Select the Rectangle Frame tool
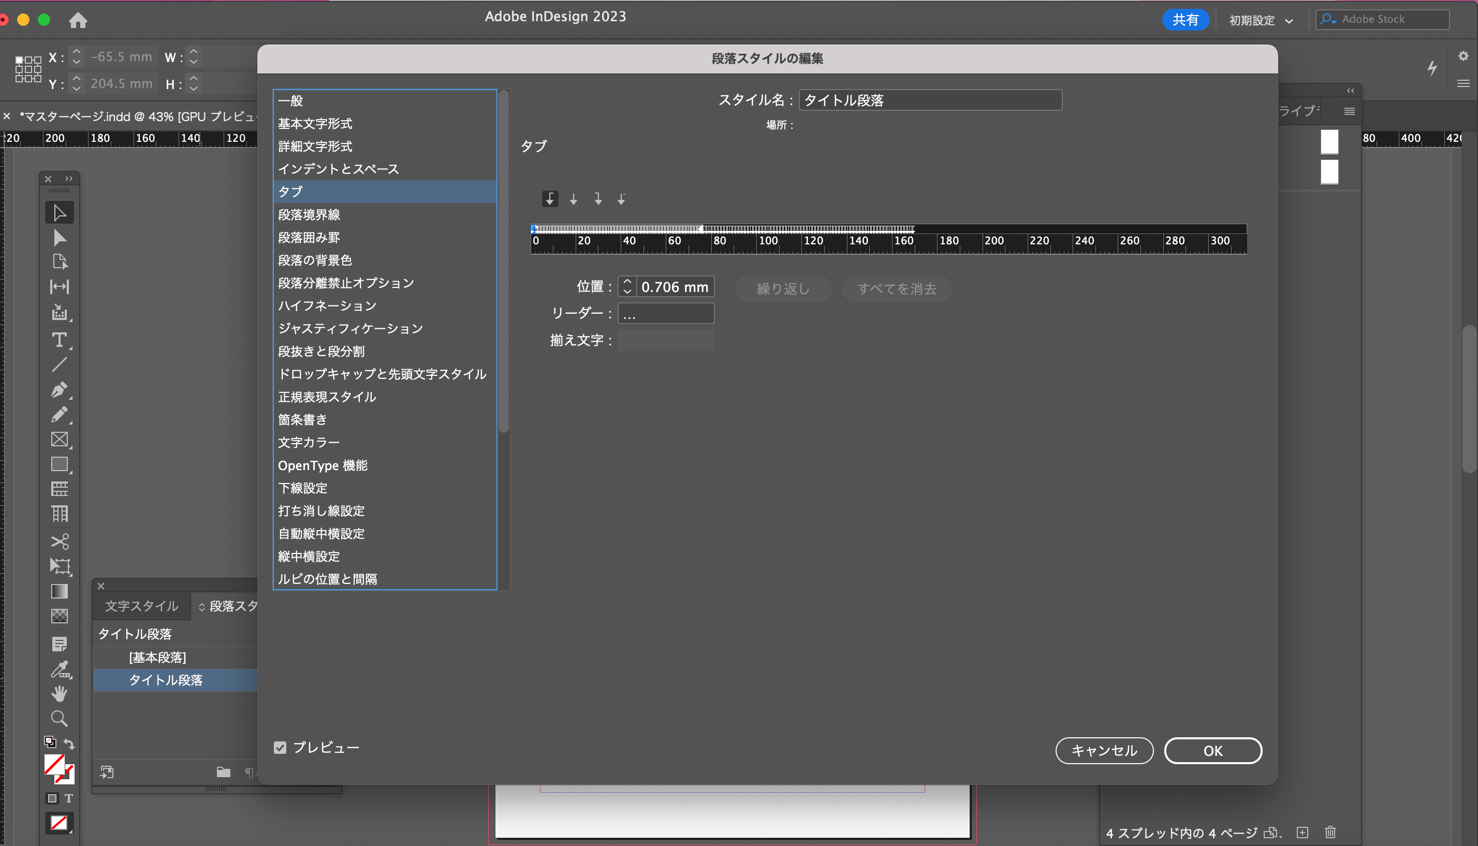1478x846 pixels. (x=59, y=440)
